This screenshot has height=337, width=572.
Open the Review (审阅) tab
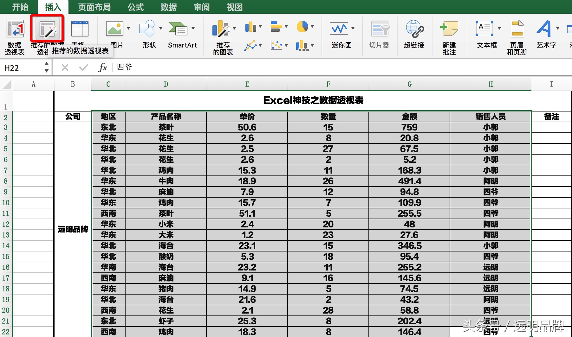[202, 7]
